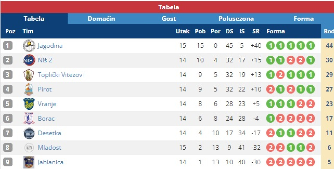This screenshot has width=334, height=169.
Task: Click the Bod column header
Action: coord(329,31)
